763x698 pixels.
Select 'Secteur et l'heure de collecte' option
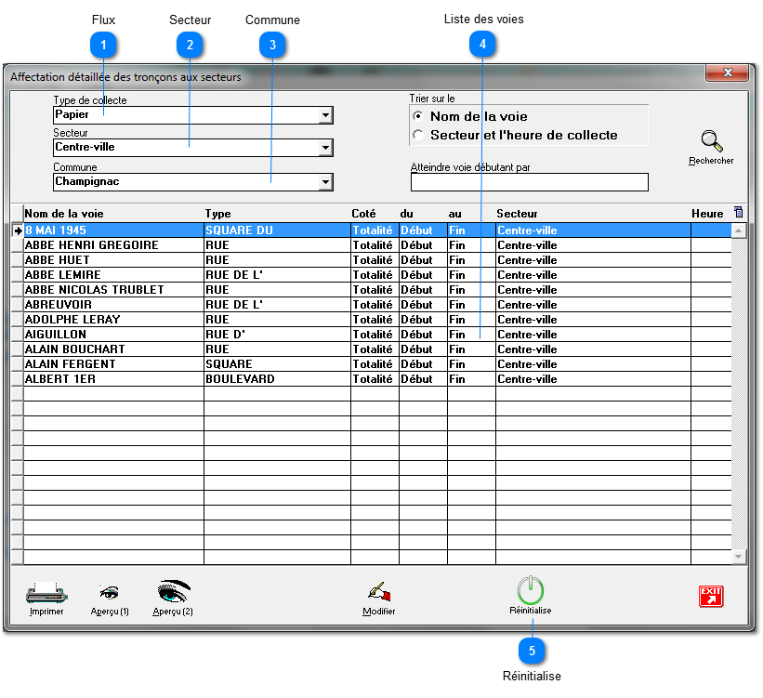coord(417,135)
